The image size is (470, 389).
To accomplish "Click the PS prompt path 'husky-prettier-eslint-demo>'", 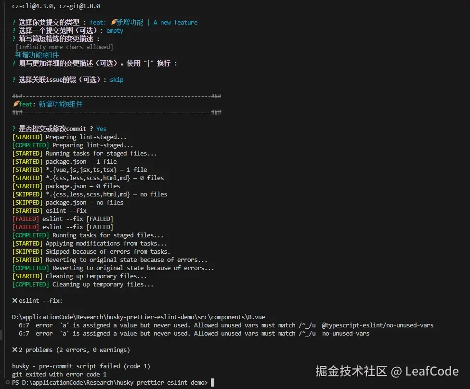I will point(162,382).
